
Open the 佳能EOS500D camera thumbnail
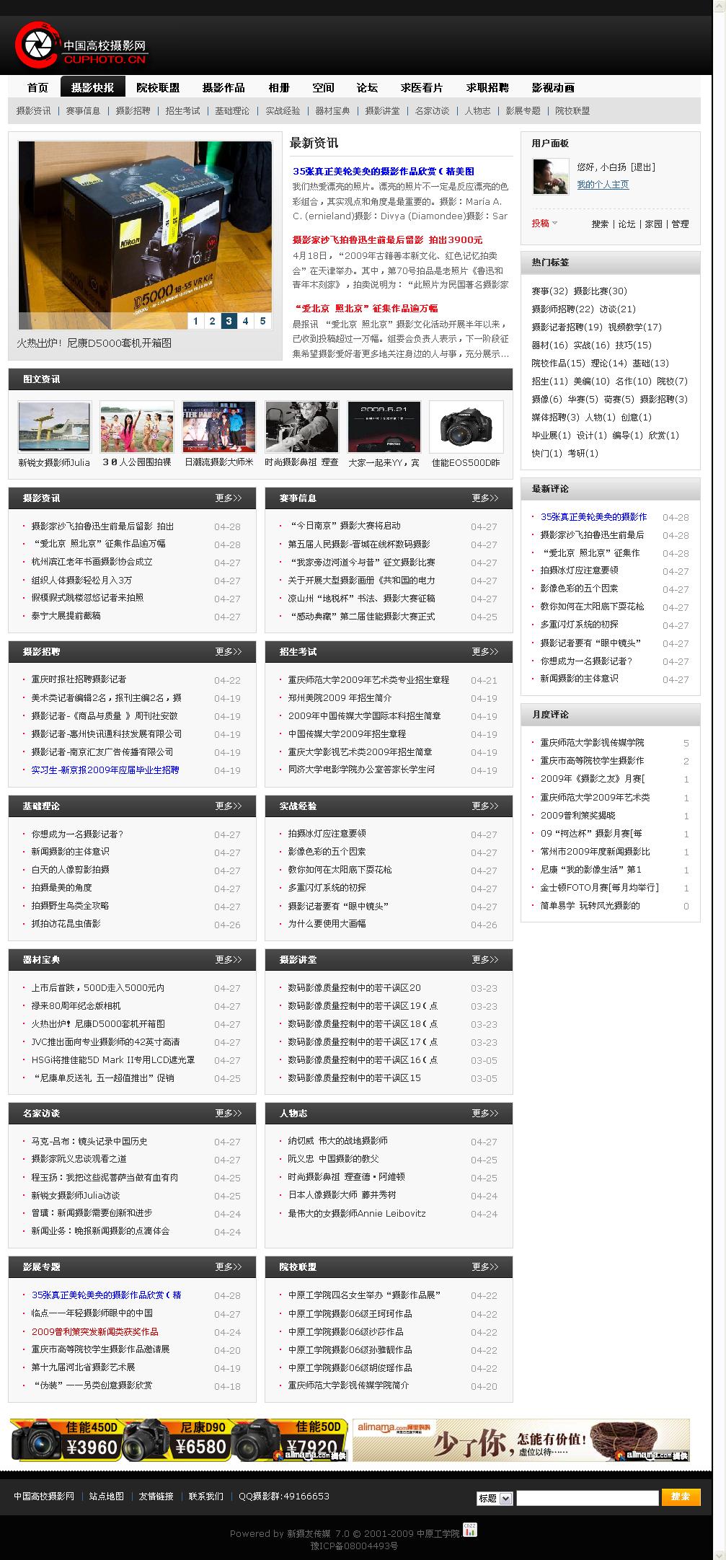point(466,427)
